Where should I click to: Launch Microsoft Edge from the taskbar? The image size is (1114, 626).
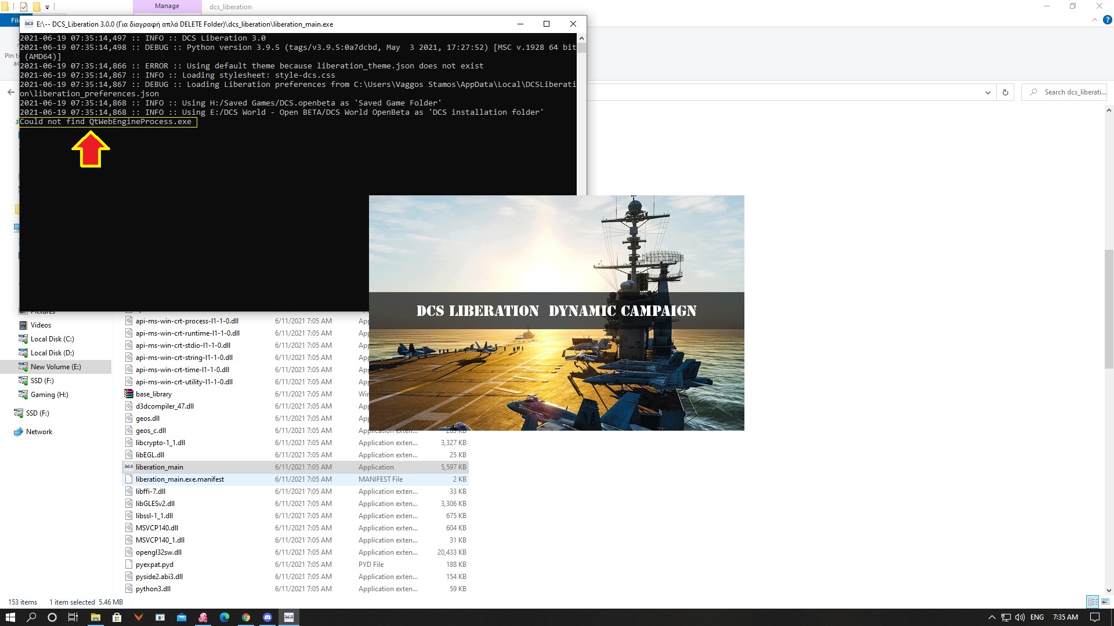(x=225, y=617)
